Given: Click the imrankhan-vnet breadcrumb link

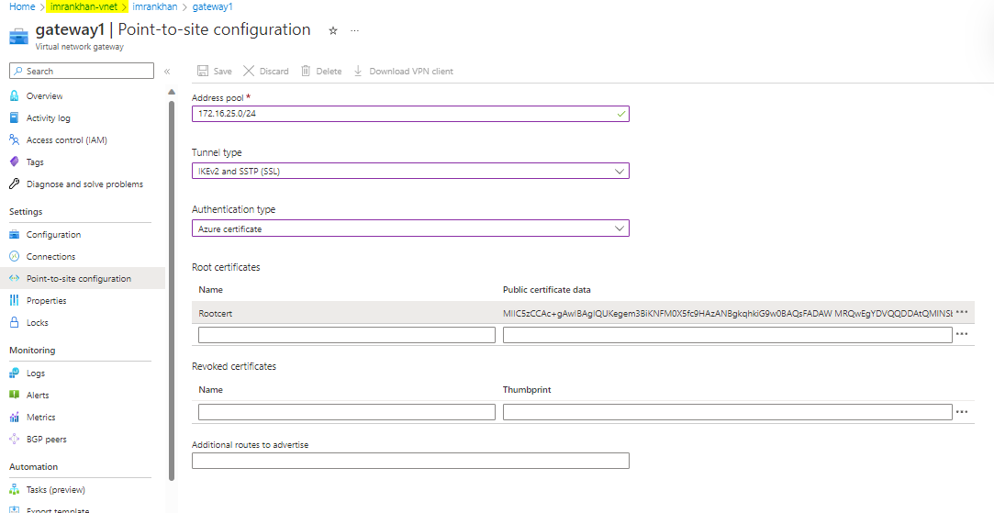Looking at the screenshot, I should coord(84,6).
